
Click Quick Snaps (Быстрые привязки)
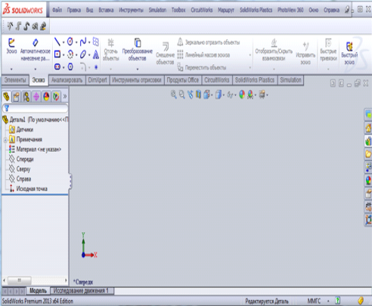328,50
